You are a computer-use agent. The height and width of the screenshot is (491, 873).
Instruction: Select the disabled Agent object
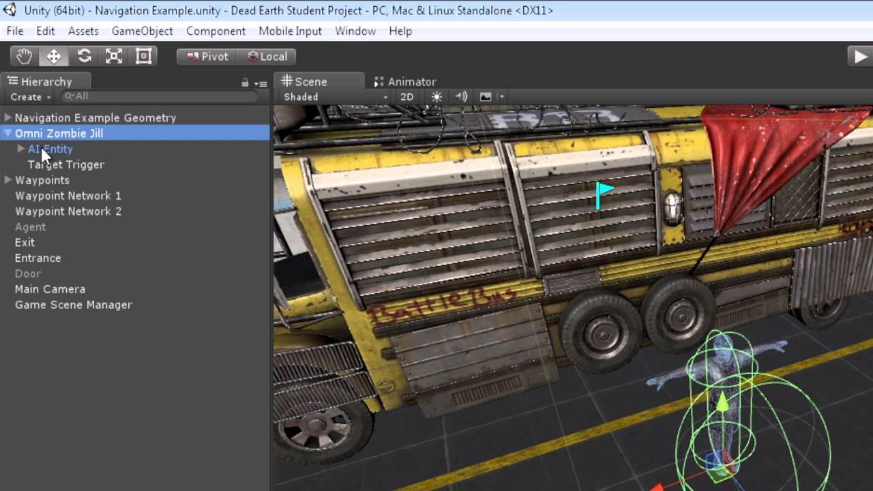tap(30, 227)
